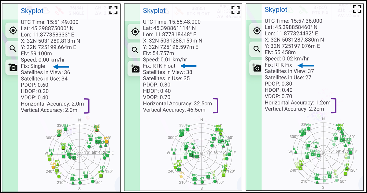Expand Skyplot to fullscreen in Single fix panel
Viewport: 367px width, 193px height.
click(113, 10)
